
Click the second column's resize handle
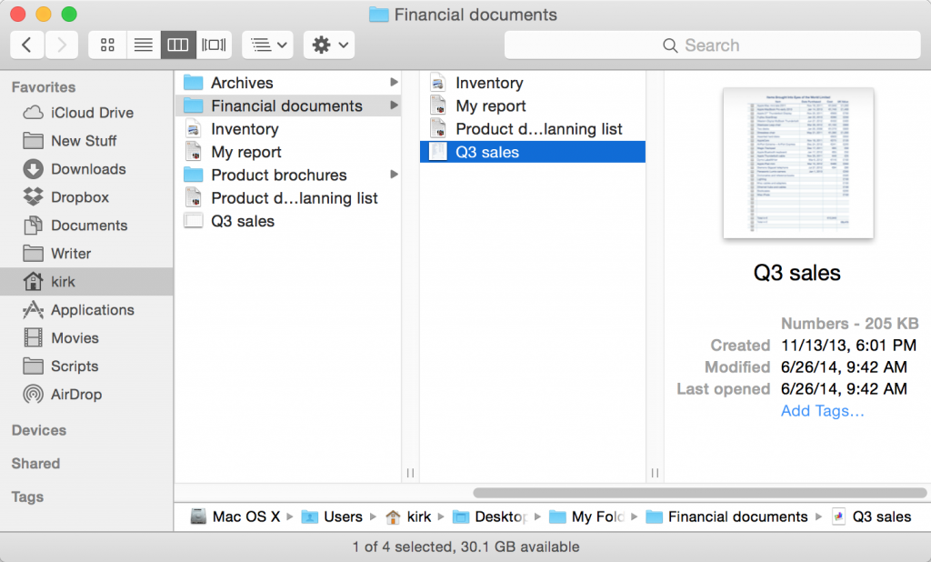pos(655,473)
